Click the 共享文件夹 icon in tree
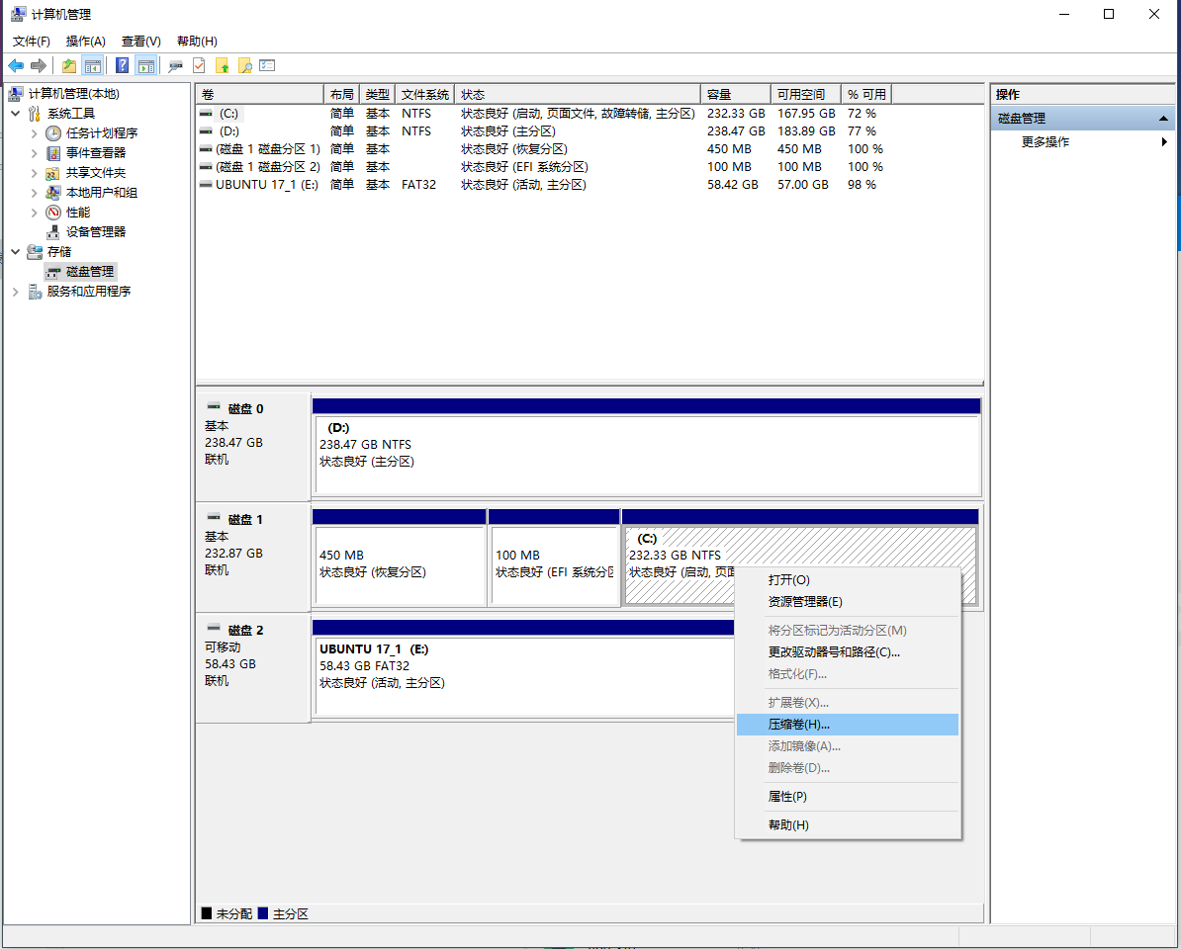The height and width of the screenshot is (949, 1181). (52, 172)
